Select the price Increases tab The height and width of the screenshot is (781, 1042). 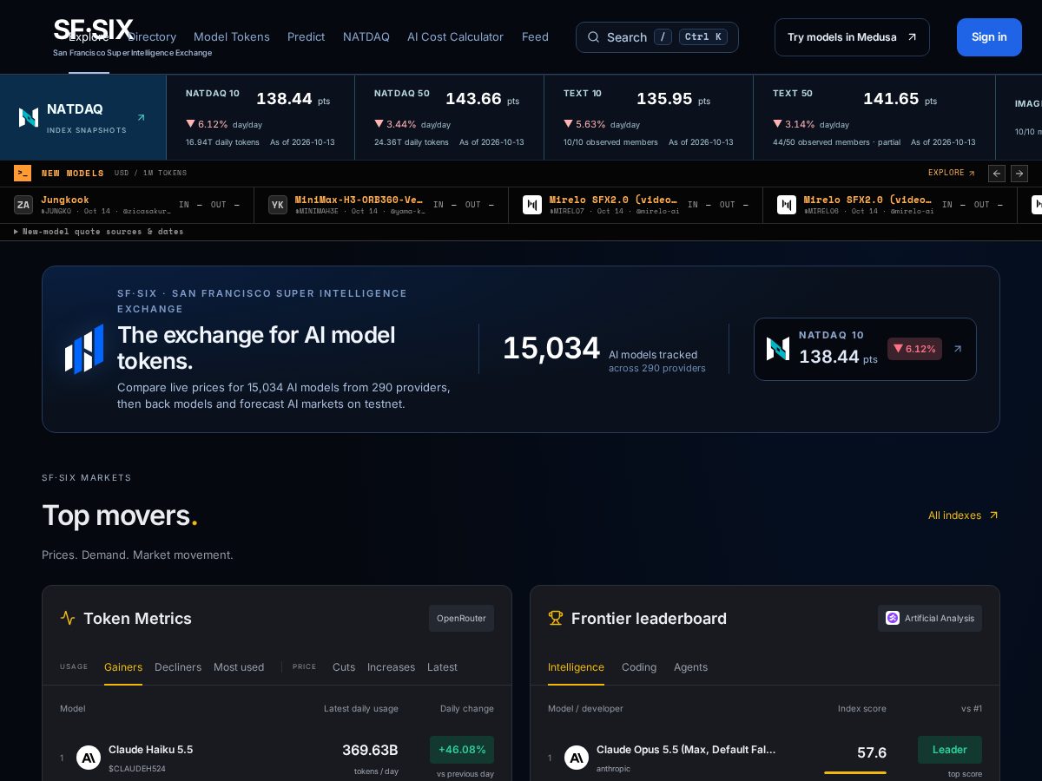point(391,667)
